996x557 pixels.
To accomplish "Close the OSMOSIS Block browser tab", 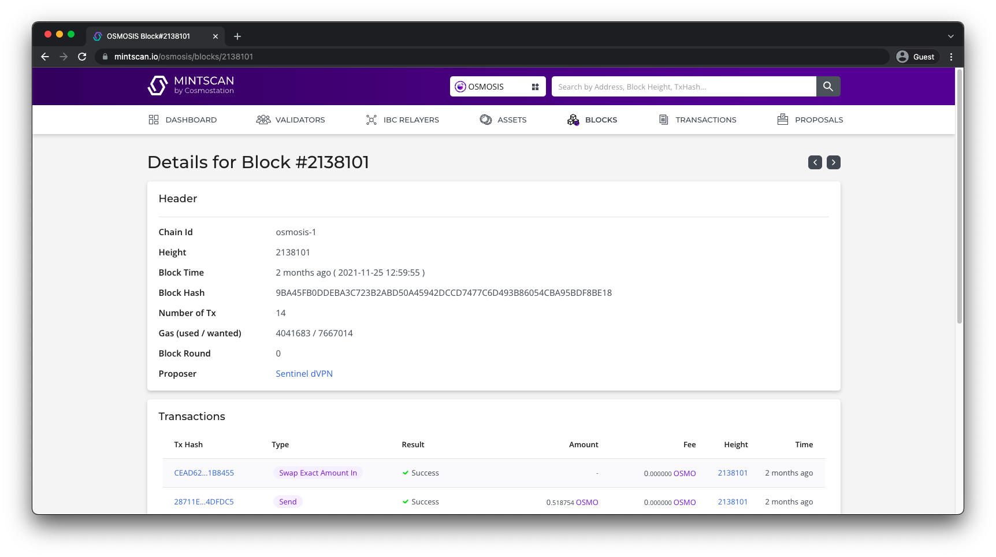I will [215, 36].
